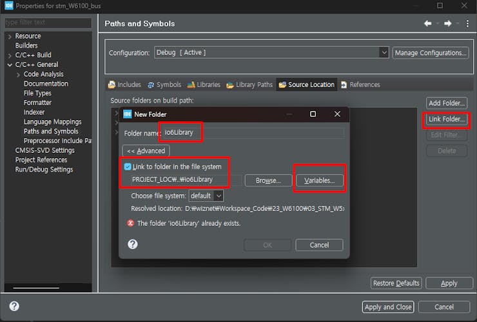Open the Configuration dropdown

click(x=384, y=52)
